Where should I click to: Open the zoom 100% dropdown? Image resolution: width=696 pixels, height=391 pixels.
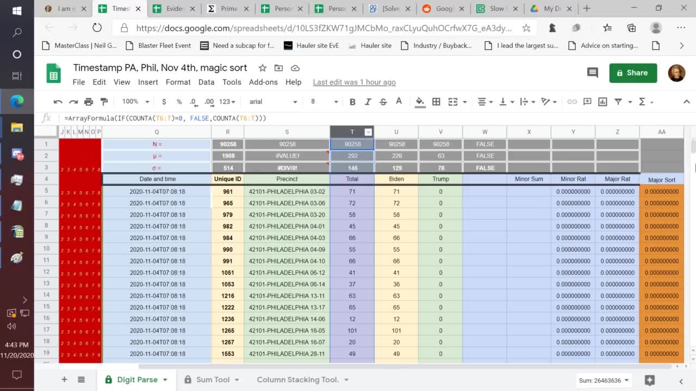[x=135, y=102]
